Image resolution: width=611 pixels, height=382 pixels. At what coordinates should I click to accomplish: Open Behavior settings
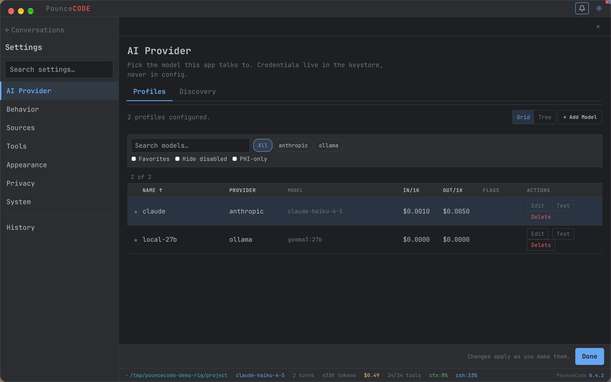60,109
